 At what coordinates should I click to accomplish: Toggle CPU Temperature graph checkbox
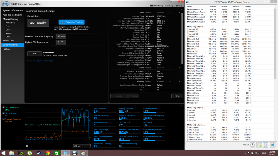(4, 107)
